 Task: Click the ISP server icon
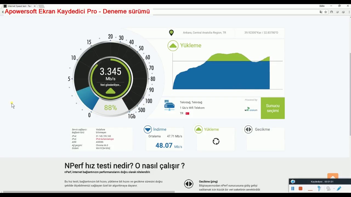pyautogui.click(x=169, y=105)
